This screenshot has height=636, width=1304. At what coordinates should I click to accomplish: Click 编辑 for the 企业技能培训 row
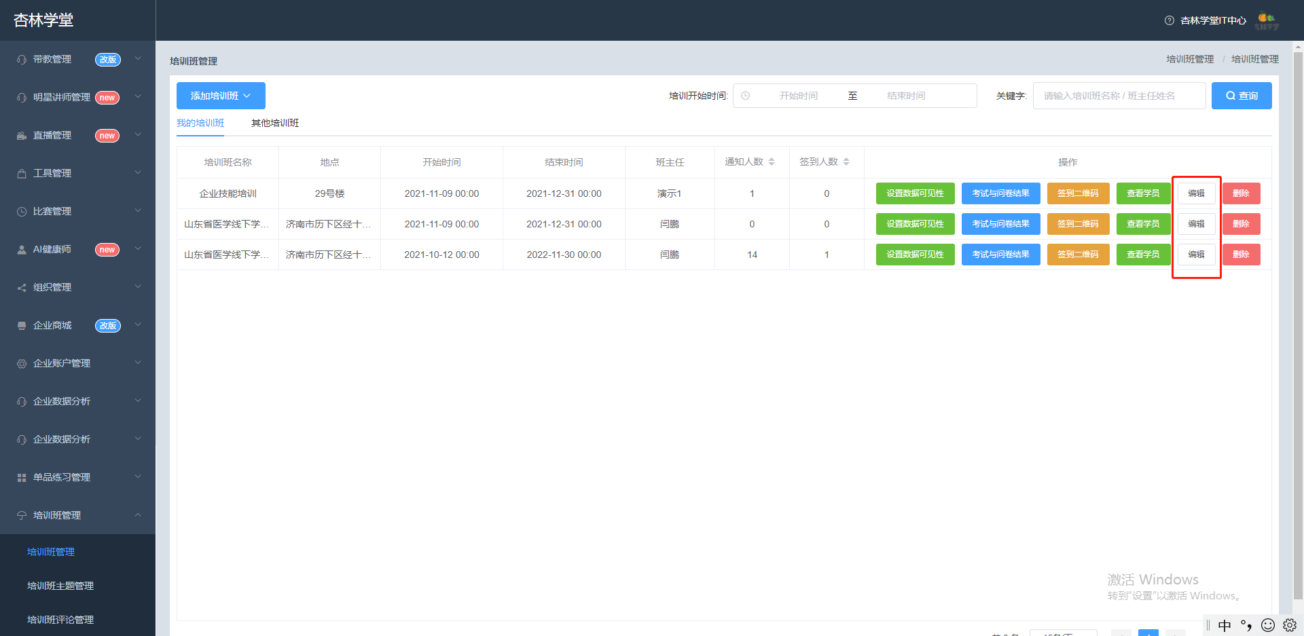1196,193
